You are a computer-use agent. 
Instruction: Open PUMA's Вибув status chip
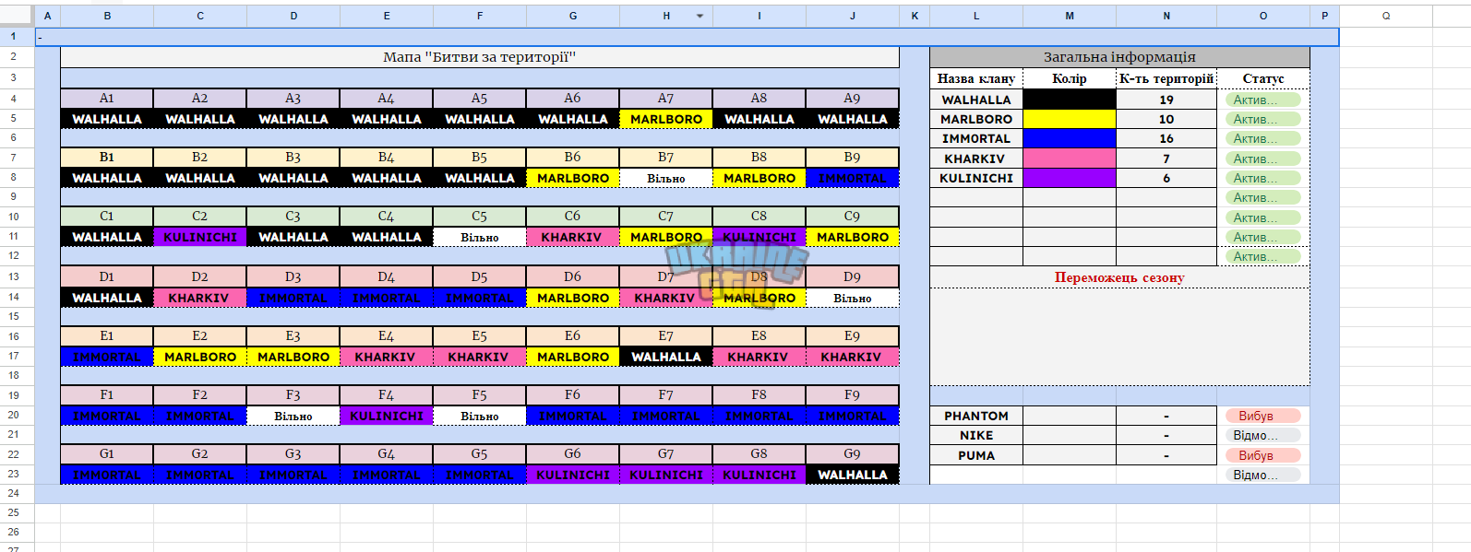tap(1262, 455)
